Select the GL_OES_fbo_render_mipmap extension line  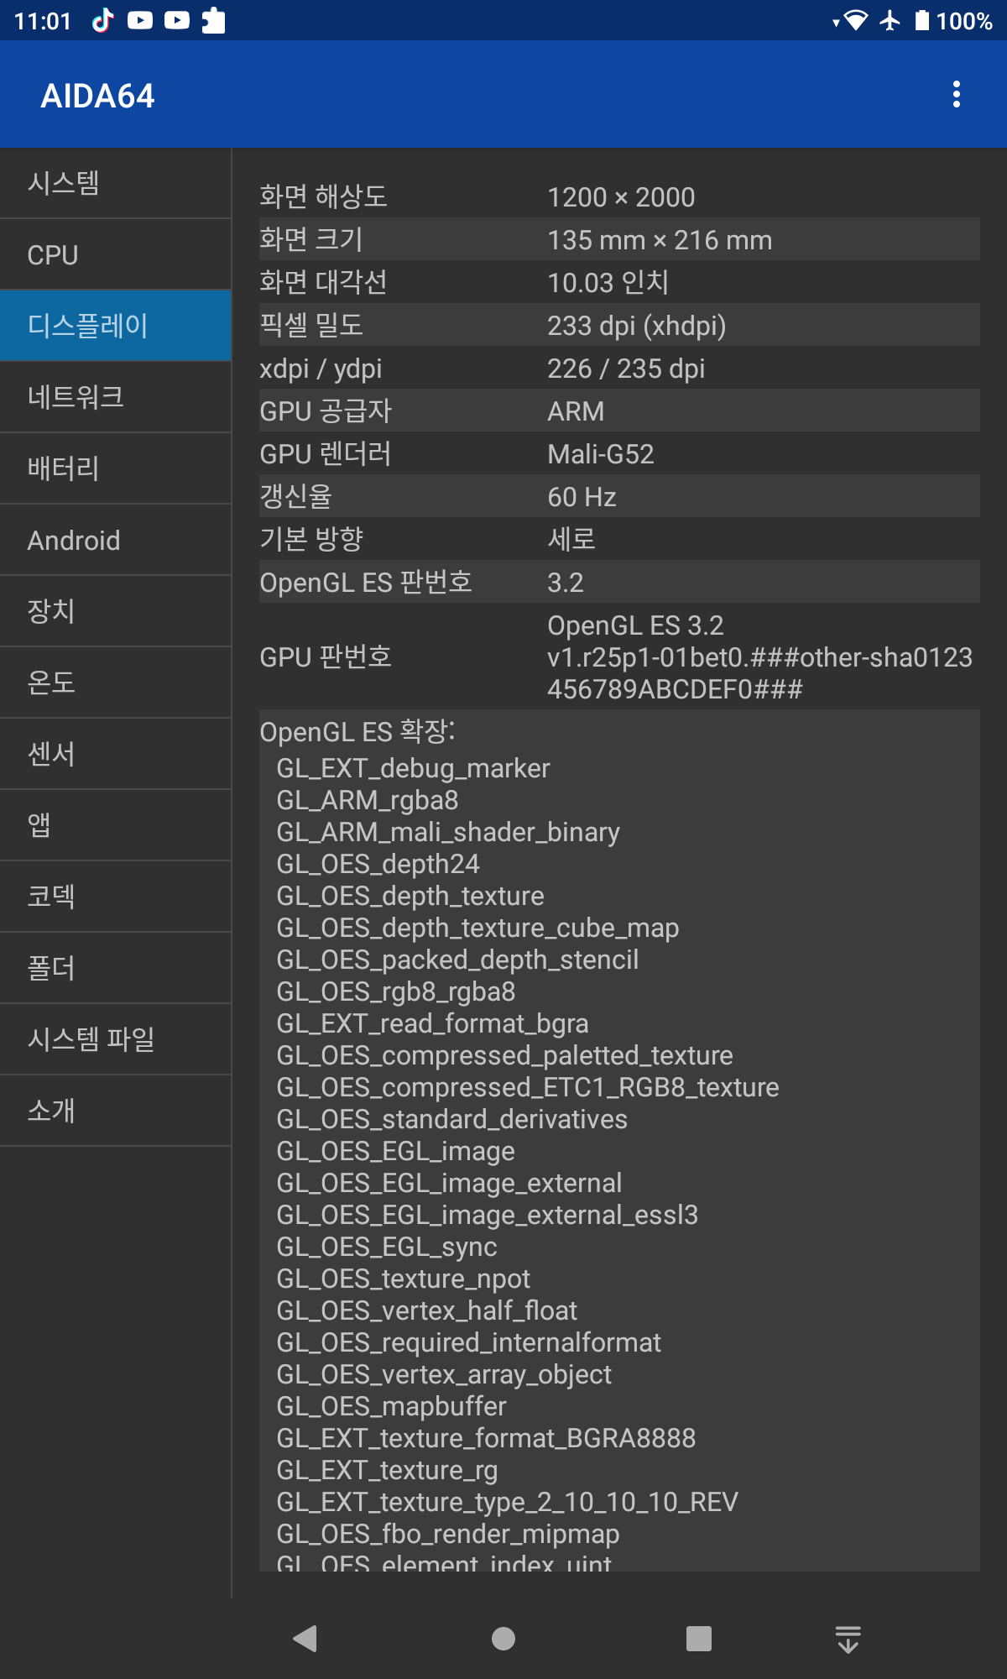click(448, 1534)
